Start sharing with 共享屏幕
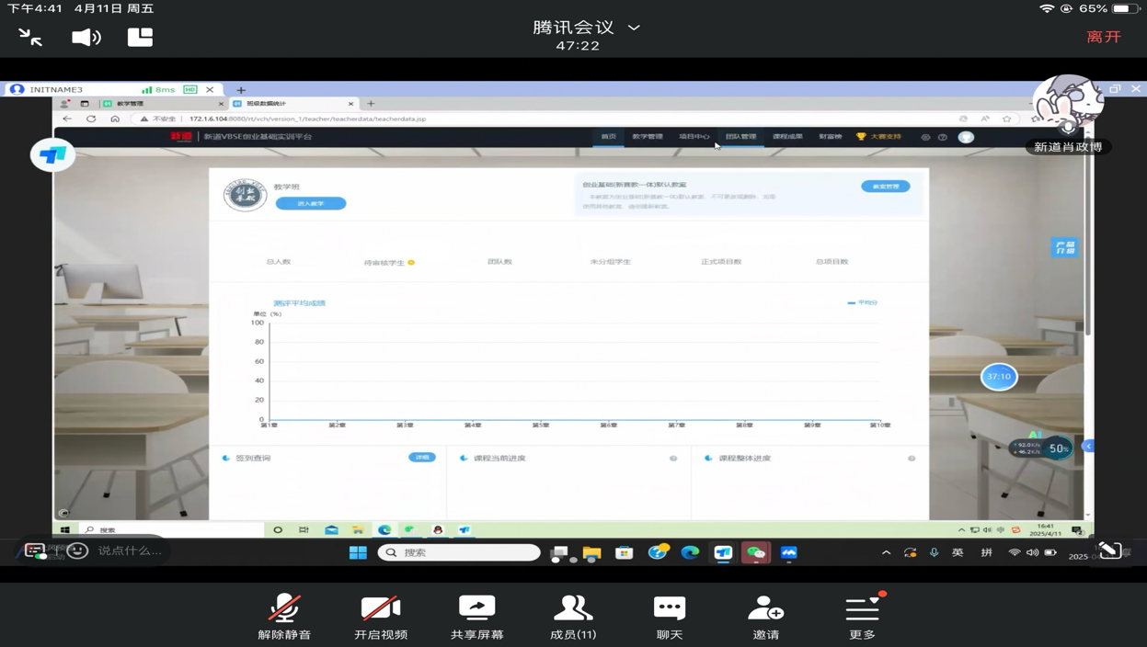 pos(477,617)
